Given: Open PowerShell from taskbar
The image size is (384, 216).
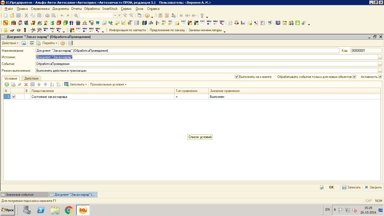Looking at the screenshot, I should pyautogui.click(x=41, y=210).
